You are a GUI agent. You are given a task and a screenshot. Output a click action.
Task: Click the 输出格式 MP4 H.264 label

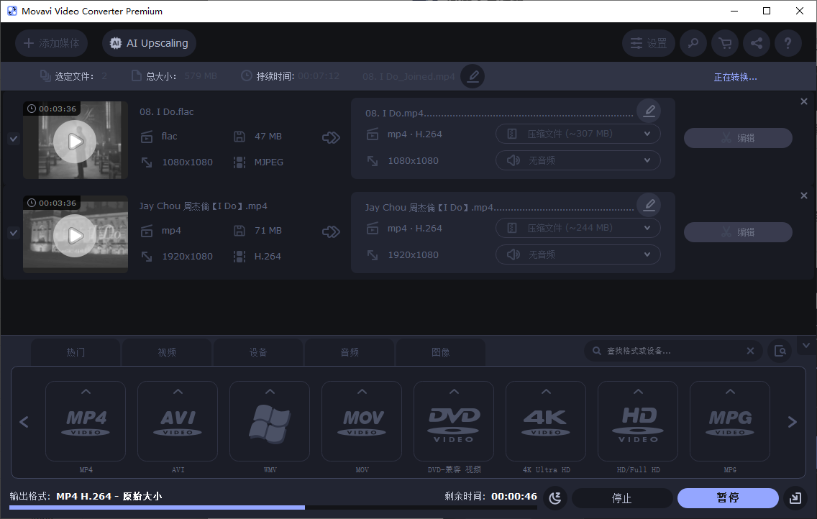point(86,496)
